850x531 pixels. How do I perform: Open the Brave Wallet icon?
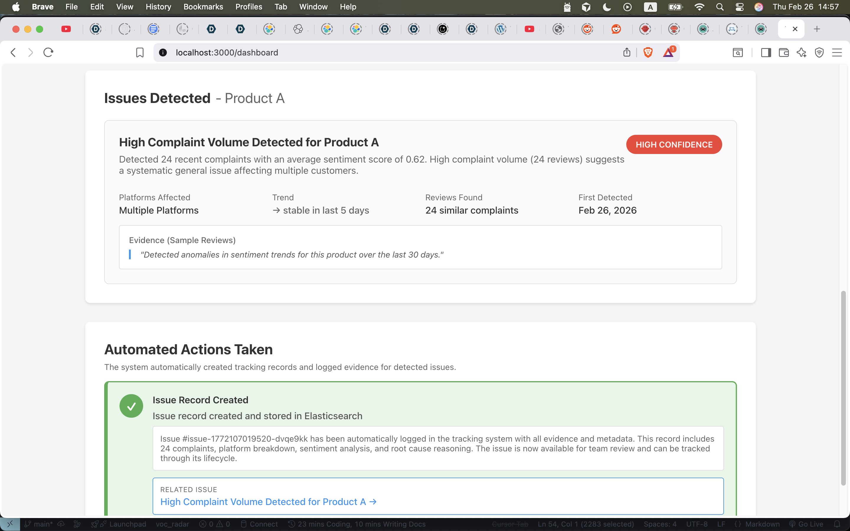tap(784, 53)
